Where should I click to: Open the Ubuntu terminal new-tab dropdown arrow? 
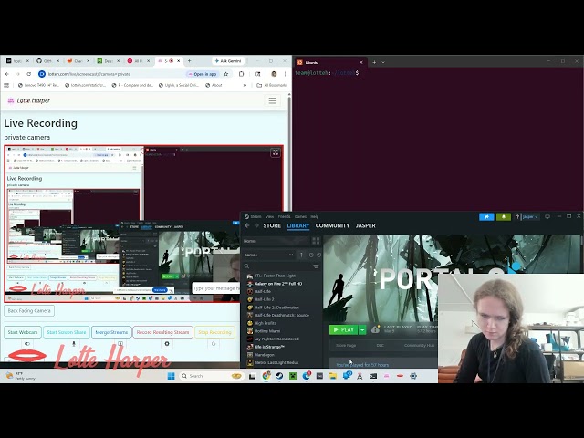pyautogui.click(x=383, y=62)
